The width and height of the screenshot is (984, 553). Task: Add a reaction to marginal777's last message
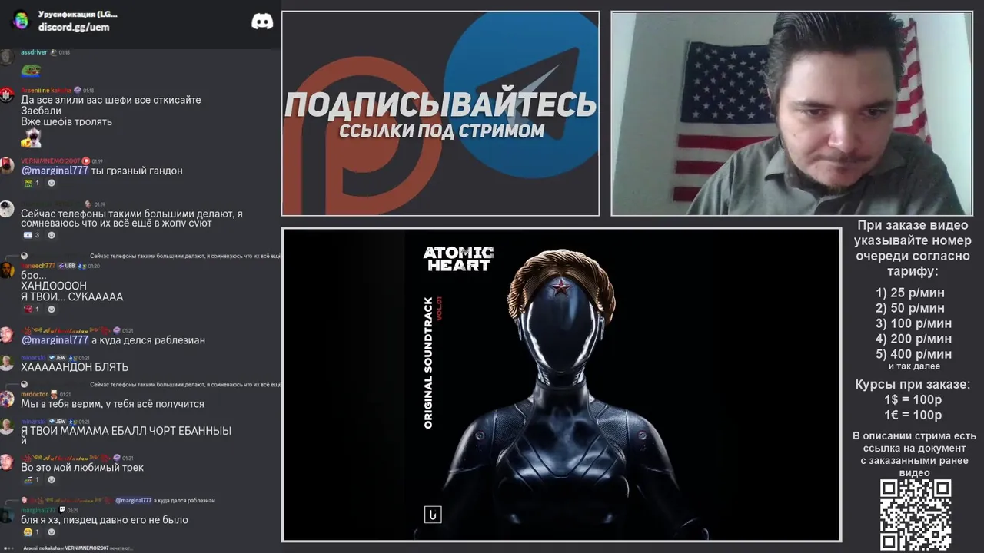[x=52, y=531]
